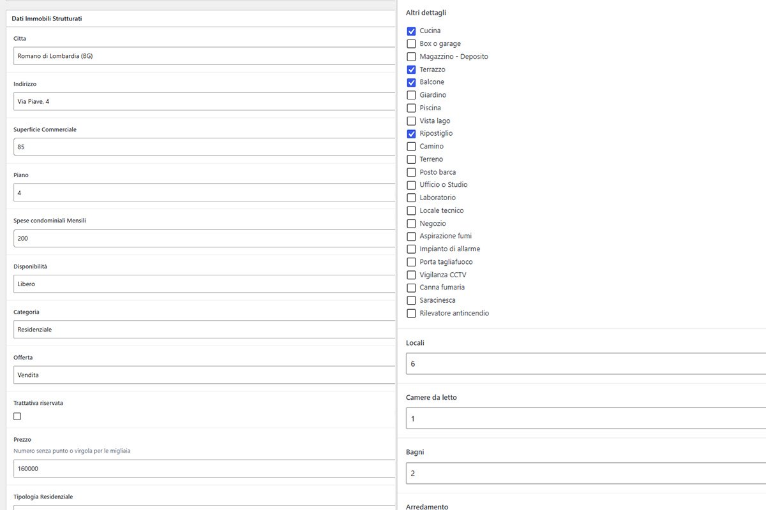Check the Box o garage checkbox
This screenshot has height=510, width=766.
(x=411, y=44)
